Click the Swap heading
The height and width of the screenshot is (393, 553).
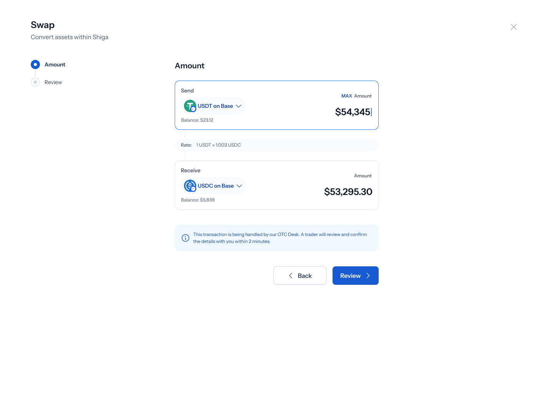click(x=43, y=25)
